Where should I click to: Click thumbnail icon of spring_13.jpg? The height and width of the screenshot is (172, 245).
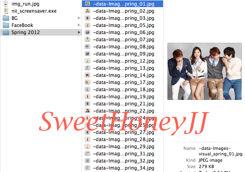[x=87, y=68]
